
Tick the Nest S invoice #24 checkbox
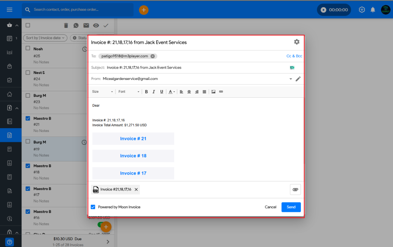[28, 72]
